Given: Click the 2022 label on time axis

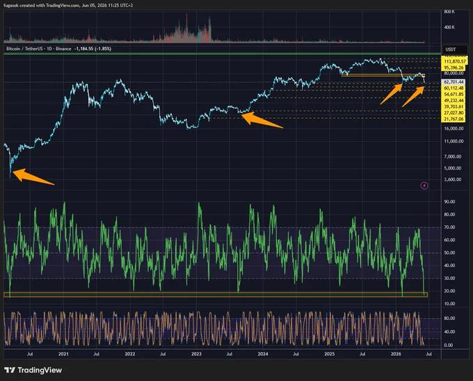Looking at the screenshot, I should 129,354.
